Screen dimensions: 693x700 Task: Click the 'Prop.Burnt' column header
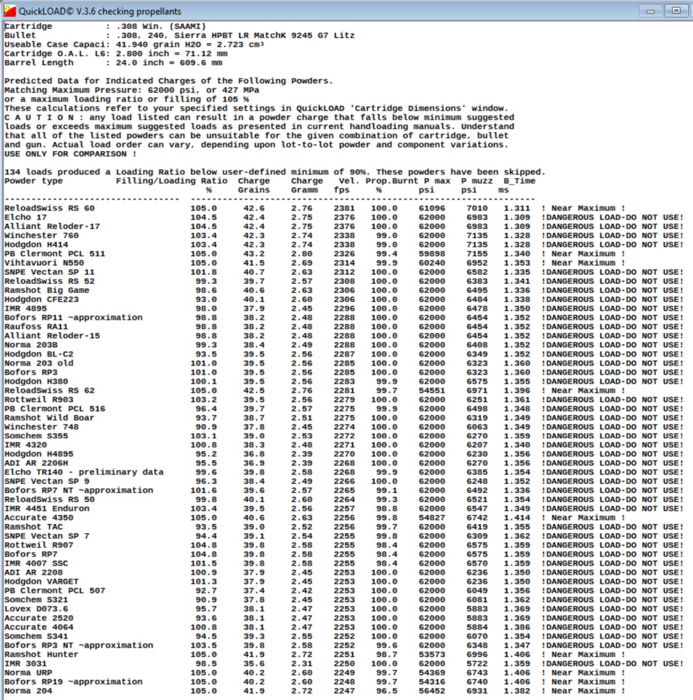[392, 181]
